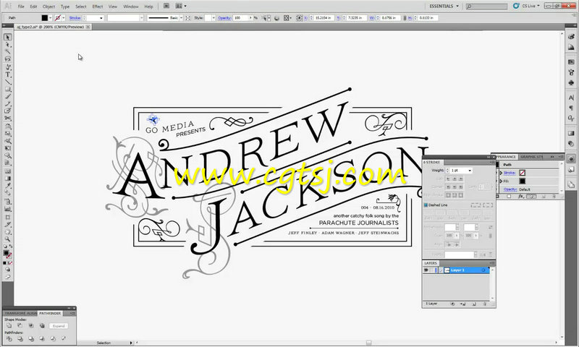Open the stroke weight dropdown in control bar
Image resolution: width=579 pixels, height=347 pixels.
[101, 17]
